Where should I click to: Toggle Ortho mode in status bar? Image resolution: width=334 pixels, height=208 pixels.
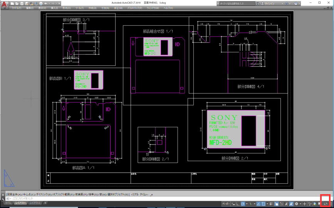pos(238,204)
